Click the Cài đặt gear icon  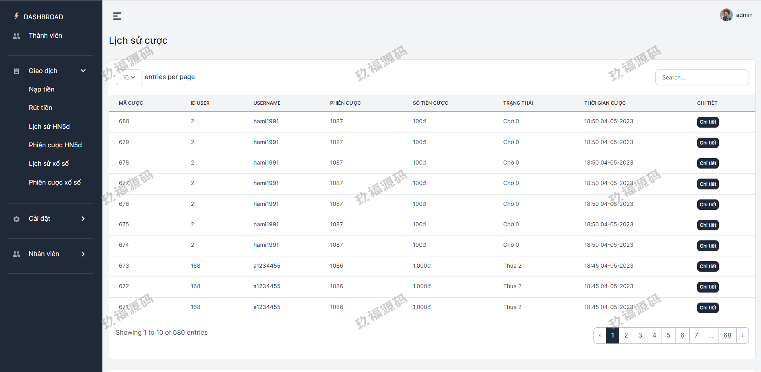(x=16, y=219)
